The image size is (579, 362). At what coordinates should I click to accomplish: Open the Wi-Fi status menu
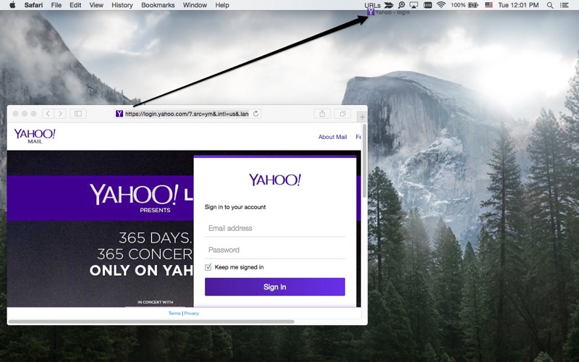441,5
